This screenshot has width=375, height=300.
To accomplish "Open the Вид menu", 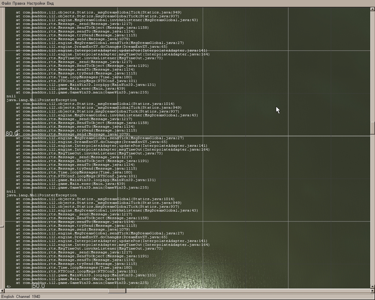I will (x=50, y=3).
